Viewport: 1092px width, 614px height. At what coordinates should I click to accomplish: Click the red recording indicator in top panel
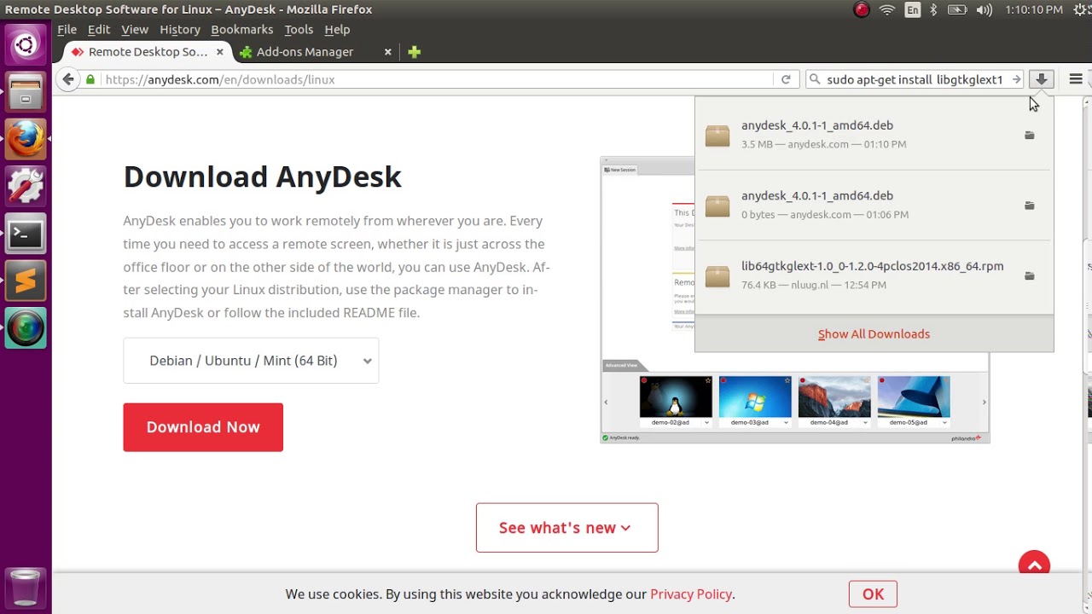[x=862, y=10]
